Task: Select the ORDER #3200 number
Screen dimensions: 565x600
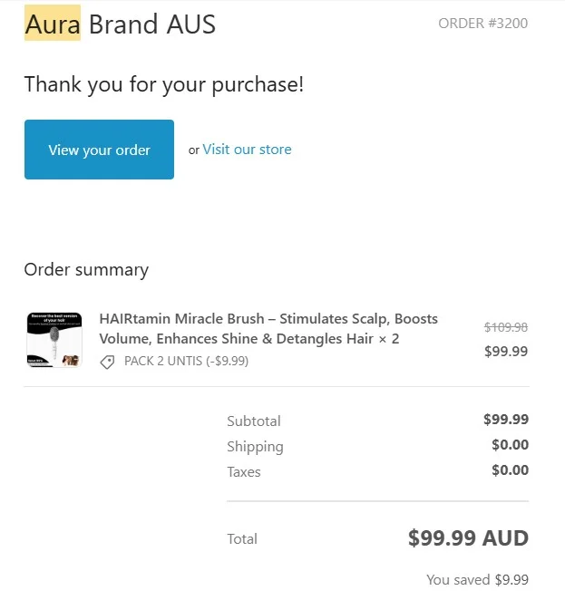Action: (482, 24)
